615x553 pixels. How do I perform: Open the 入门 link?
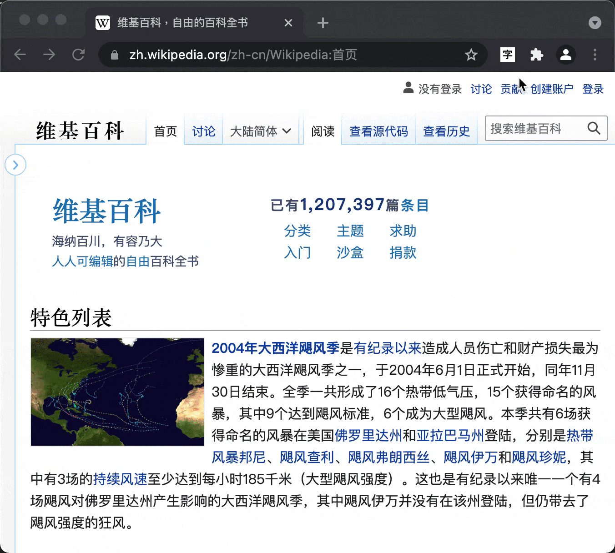[x=297, y=253]
